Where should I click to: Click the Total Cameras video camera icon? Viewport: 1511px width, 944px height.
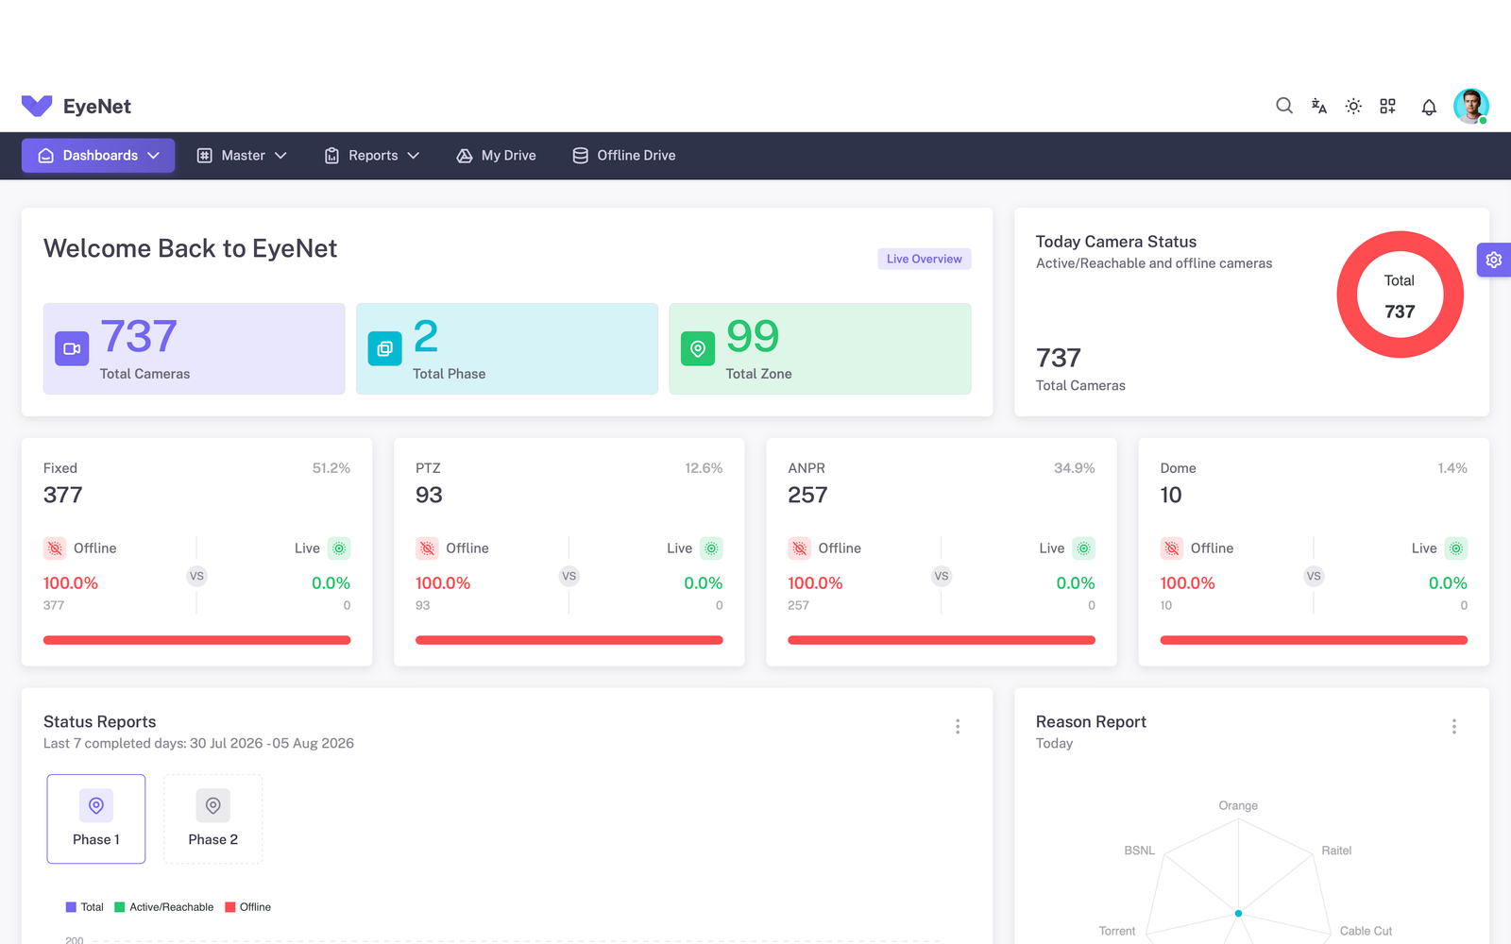click(72, 348)
